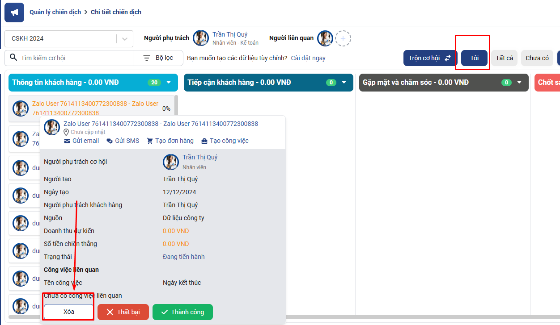
Task: Click the Tạo công việc briefcase icon
Action: coord(204,141)
